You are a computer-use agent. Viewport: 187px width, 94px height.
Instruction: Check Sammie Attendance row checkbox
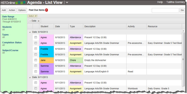click(x=36, y=66)
